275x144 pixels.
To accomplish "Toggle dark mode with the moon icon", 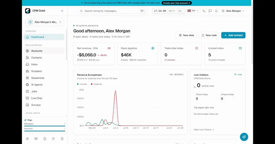I will 204,11.
